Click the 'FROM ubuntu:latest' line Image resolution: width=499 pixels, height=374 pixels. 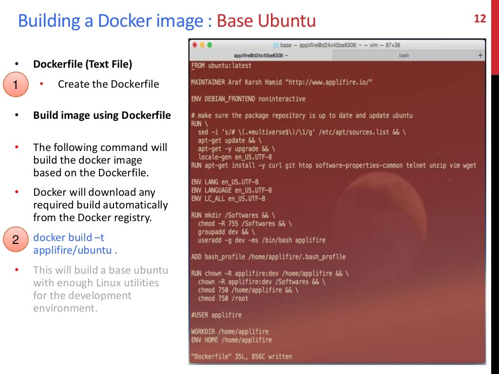(x=221, y=66)
